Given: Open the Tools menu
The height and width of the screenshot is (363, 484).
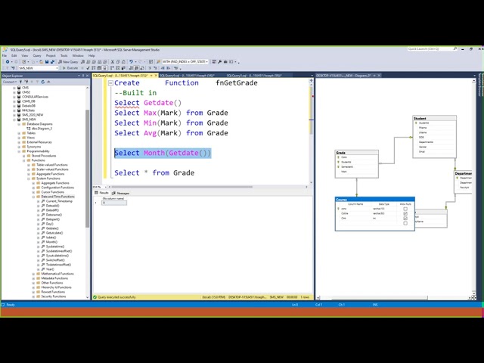Looking at the screenshot, I should click(64, 56).
